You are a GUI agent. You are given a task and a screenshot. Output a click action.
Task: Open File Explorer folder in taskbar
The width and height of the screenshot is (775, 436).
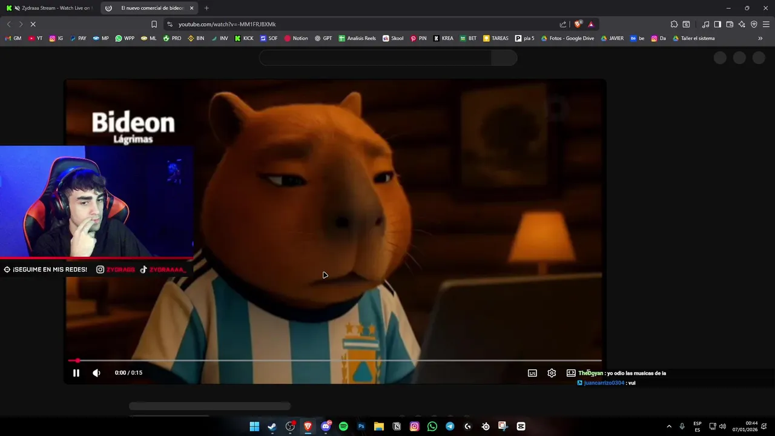379,426
